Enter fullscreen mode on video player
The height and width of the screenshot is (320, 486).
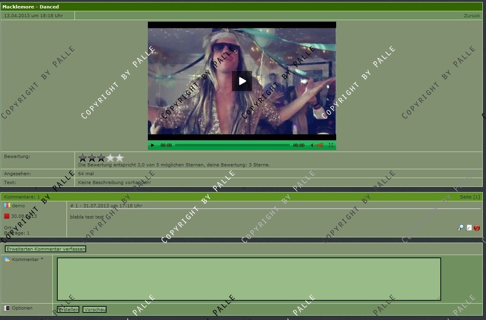coord(331,145)
